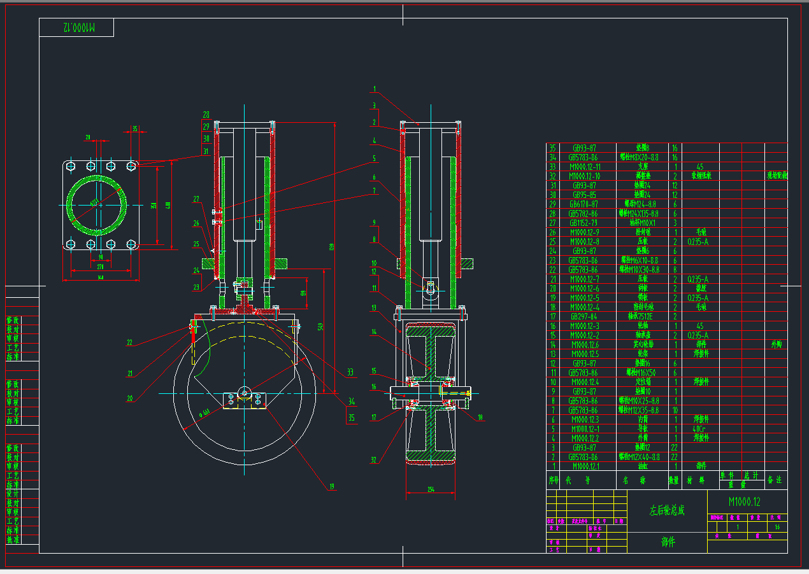Select part code M1000.12.5
Screen dimensions: 809x574
585,354
